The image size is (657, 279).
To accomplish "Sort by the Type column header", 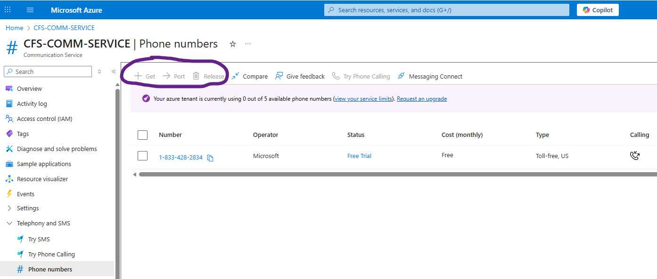I will pos(542,135).
